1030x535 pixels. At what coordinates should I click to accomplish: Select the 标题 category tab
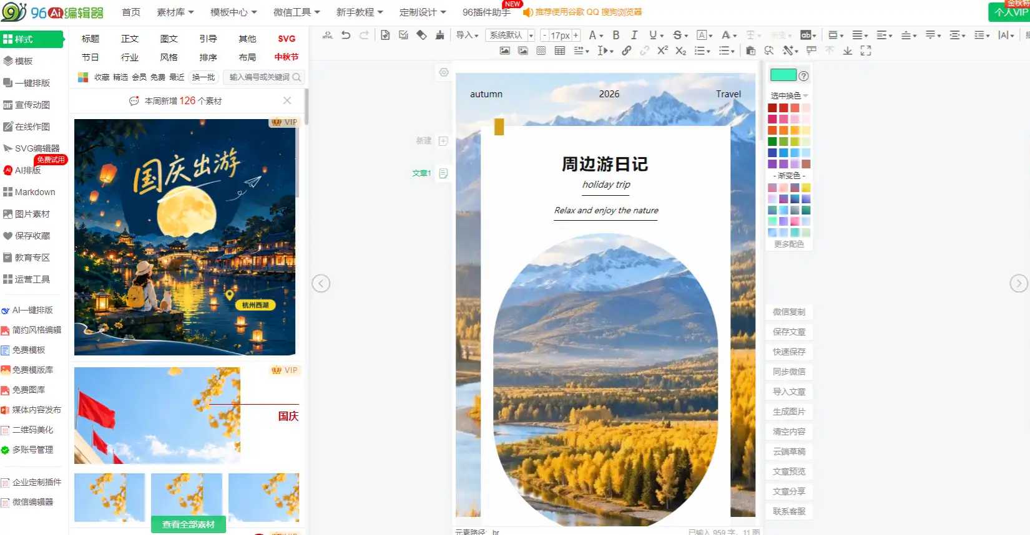coord(91,39)
